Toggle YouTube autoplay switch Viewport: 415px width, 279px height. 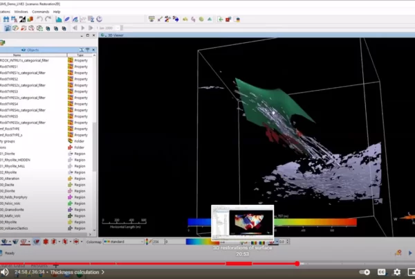click(365, 272)
